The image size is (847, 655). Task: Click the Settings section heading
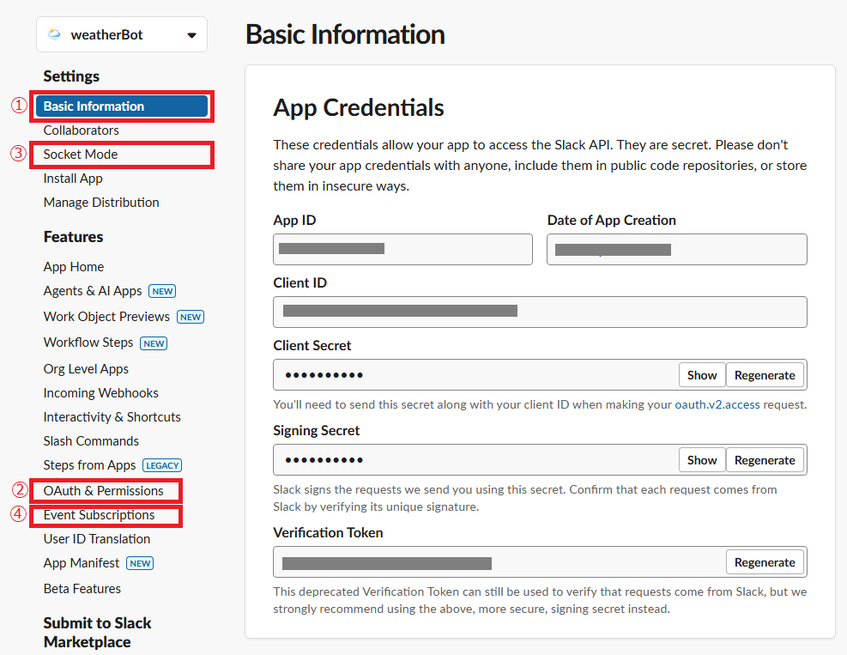(71, 76)
